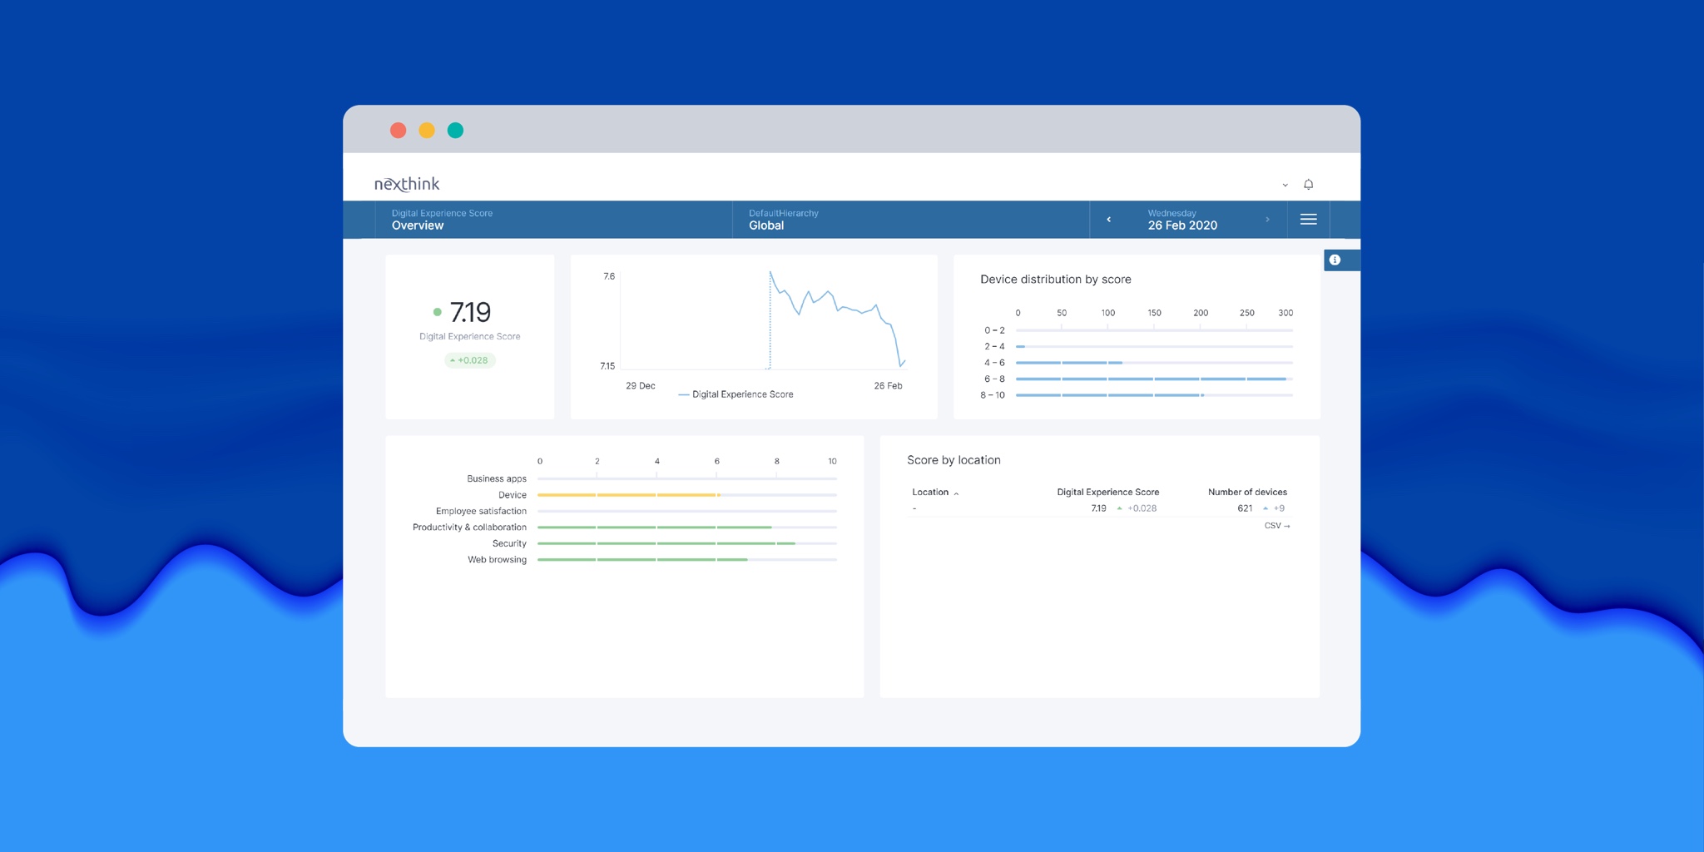
Task: Click the green status dot next to 7.19
Action: [436, 311]
